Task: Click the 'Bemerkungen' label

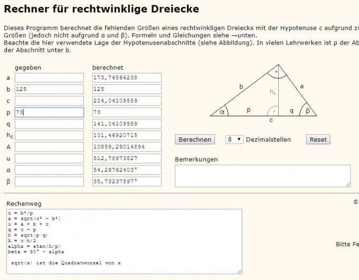Action: tap(196, 160)
